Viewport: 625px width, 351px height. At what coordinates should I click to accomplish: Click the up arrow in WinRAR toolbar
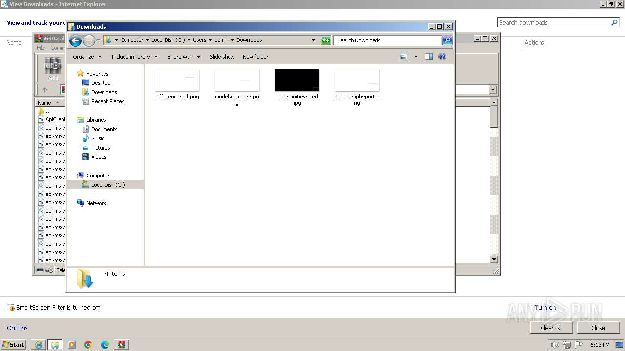click(45, 90)
